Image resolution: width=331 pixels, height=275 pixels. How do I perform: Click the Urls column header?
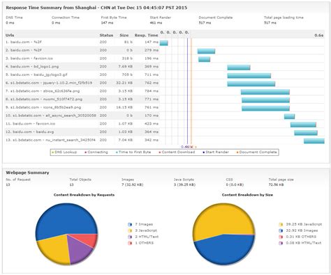[10, 36]
